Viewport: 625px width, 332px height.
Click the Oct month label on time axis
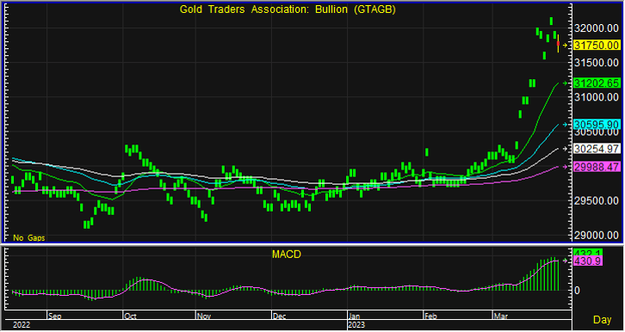point(130,317)
